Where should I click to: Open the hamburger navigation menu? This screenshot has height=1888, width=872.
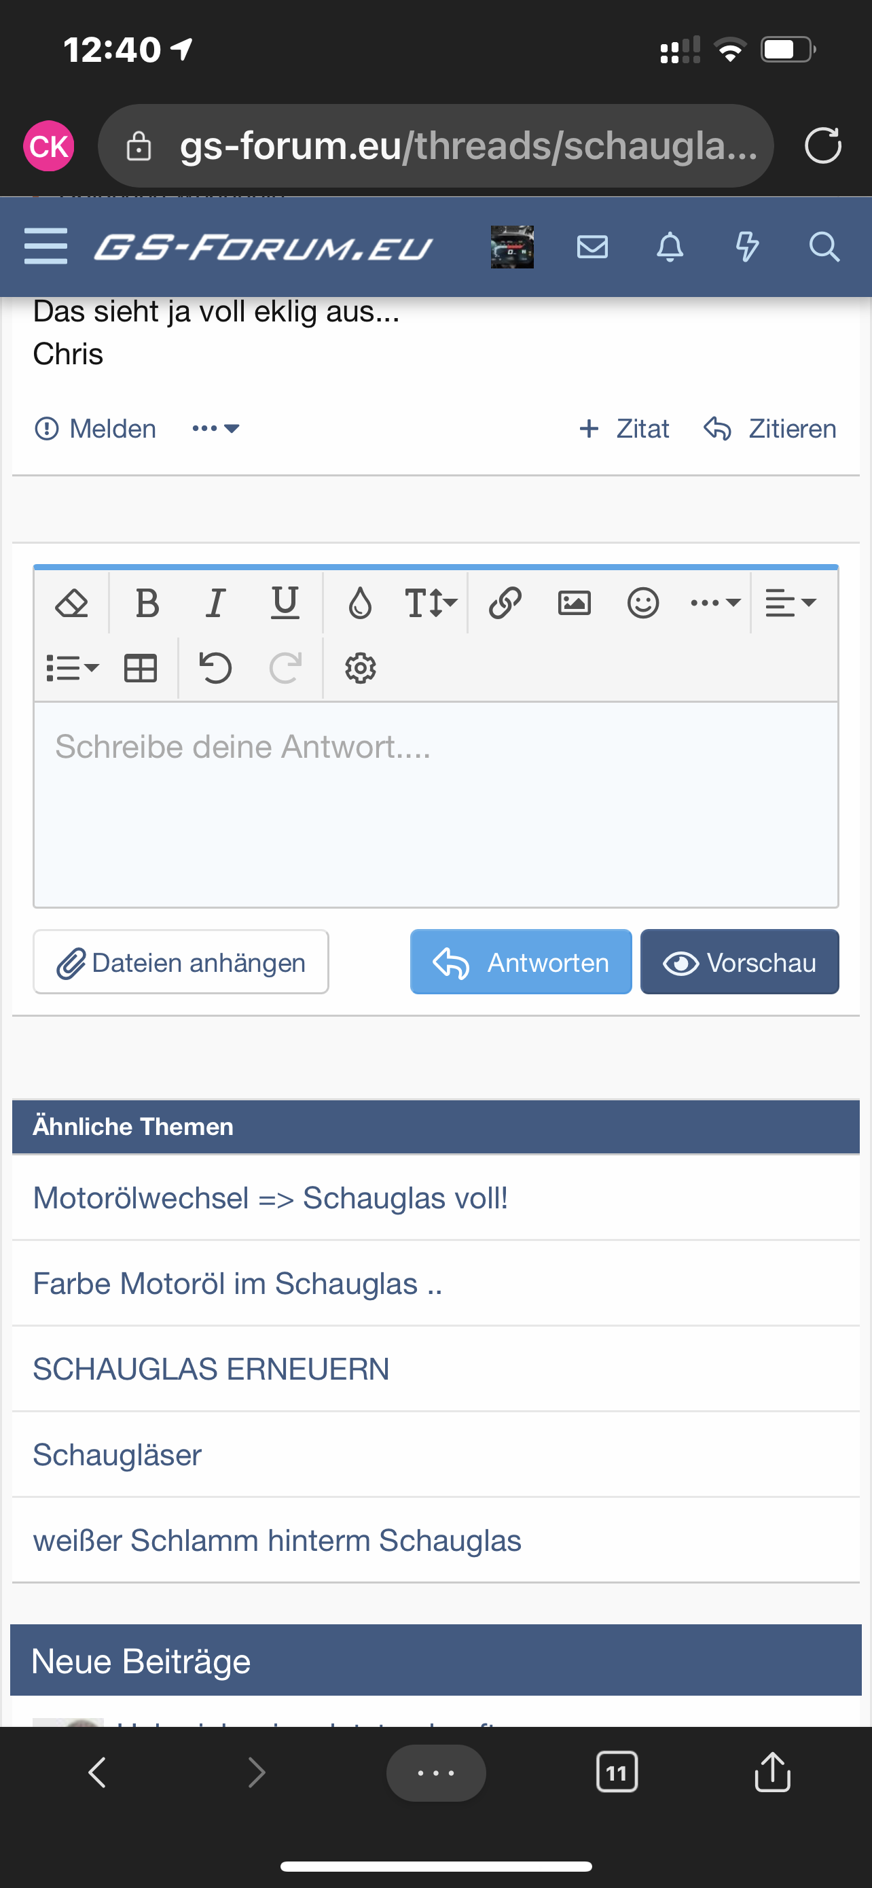(x=46, y=246)
